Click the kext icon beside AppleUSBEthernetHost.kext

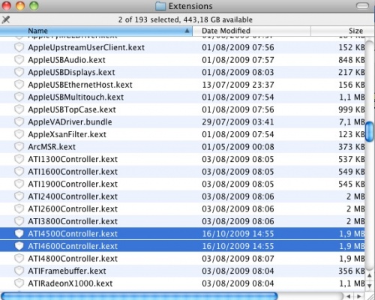19,85
